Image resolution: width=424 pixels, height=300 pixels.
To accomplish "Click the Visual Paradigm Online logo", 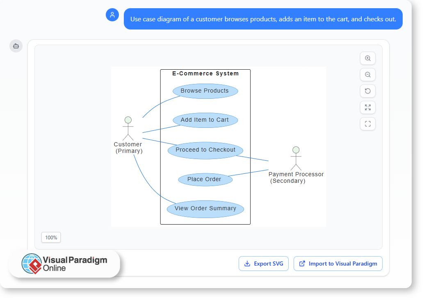I will 64,264.
